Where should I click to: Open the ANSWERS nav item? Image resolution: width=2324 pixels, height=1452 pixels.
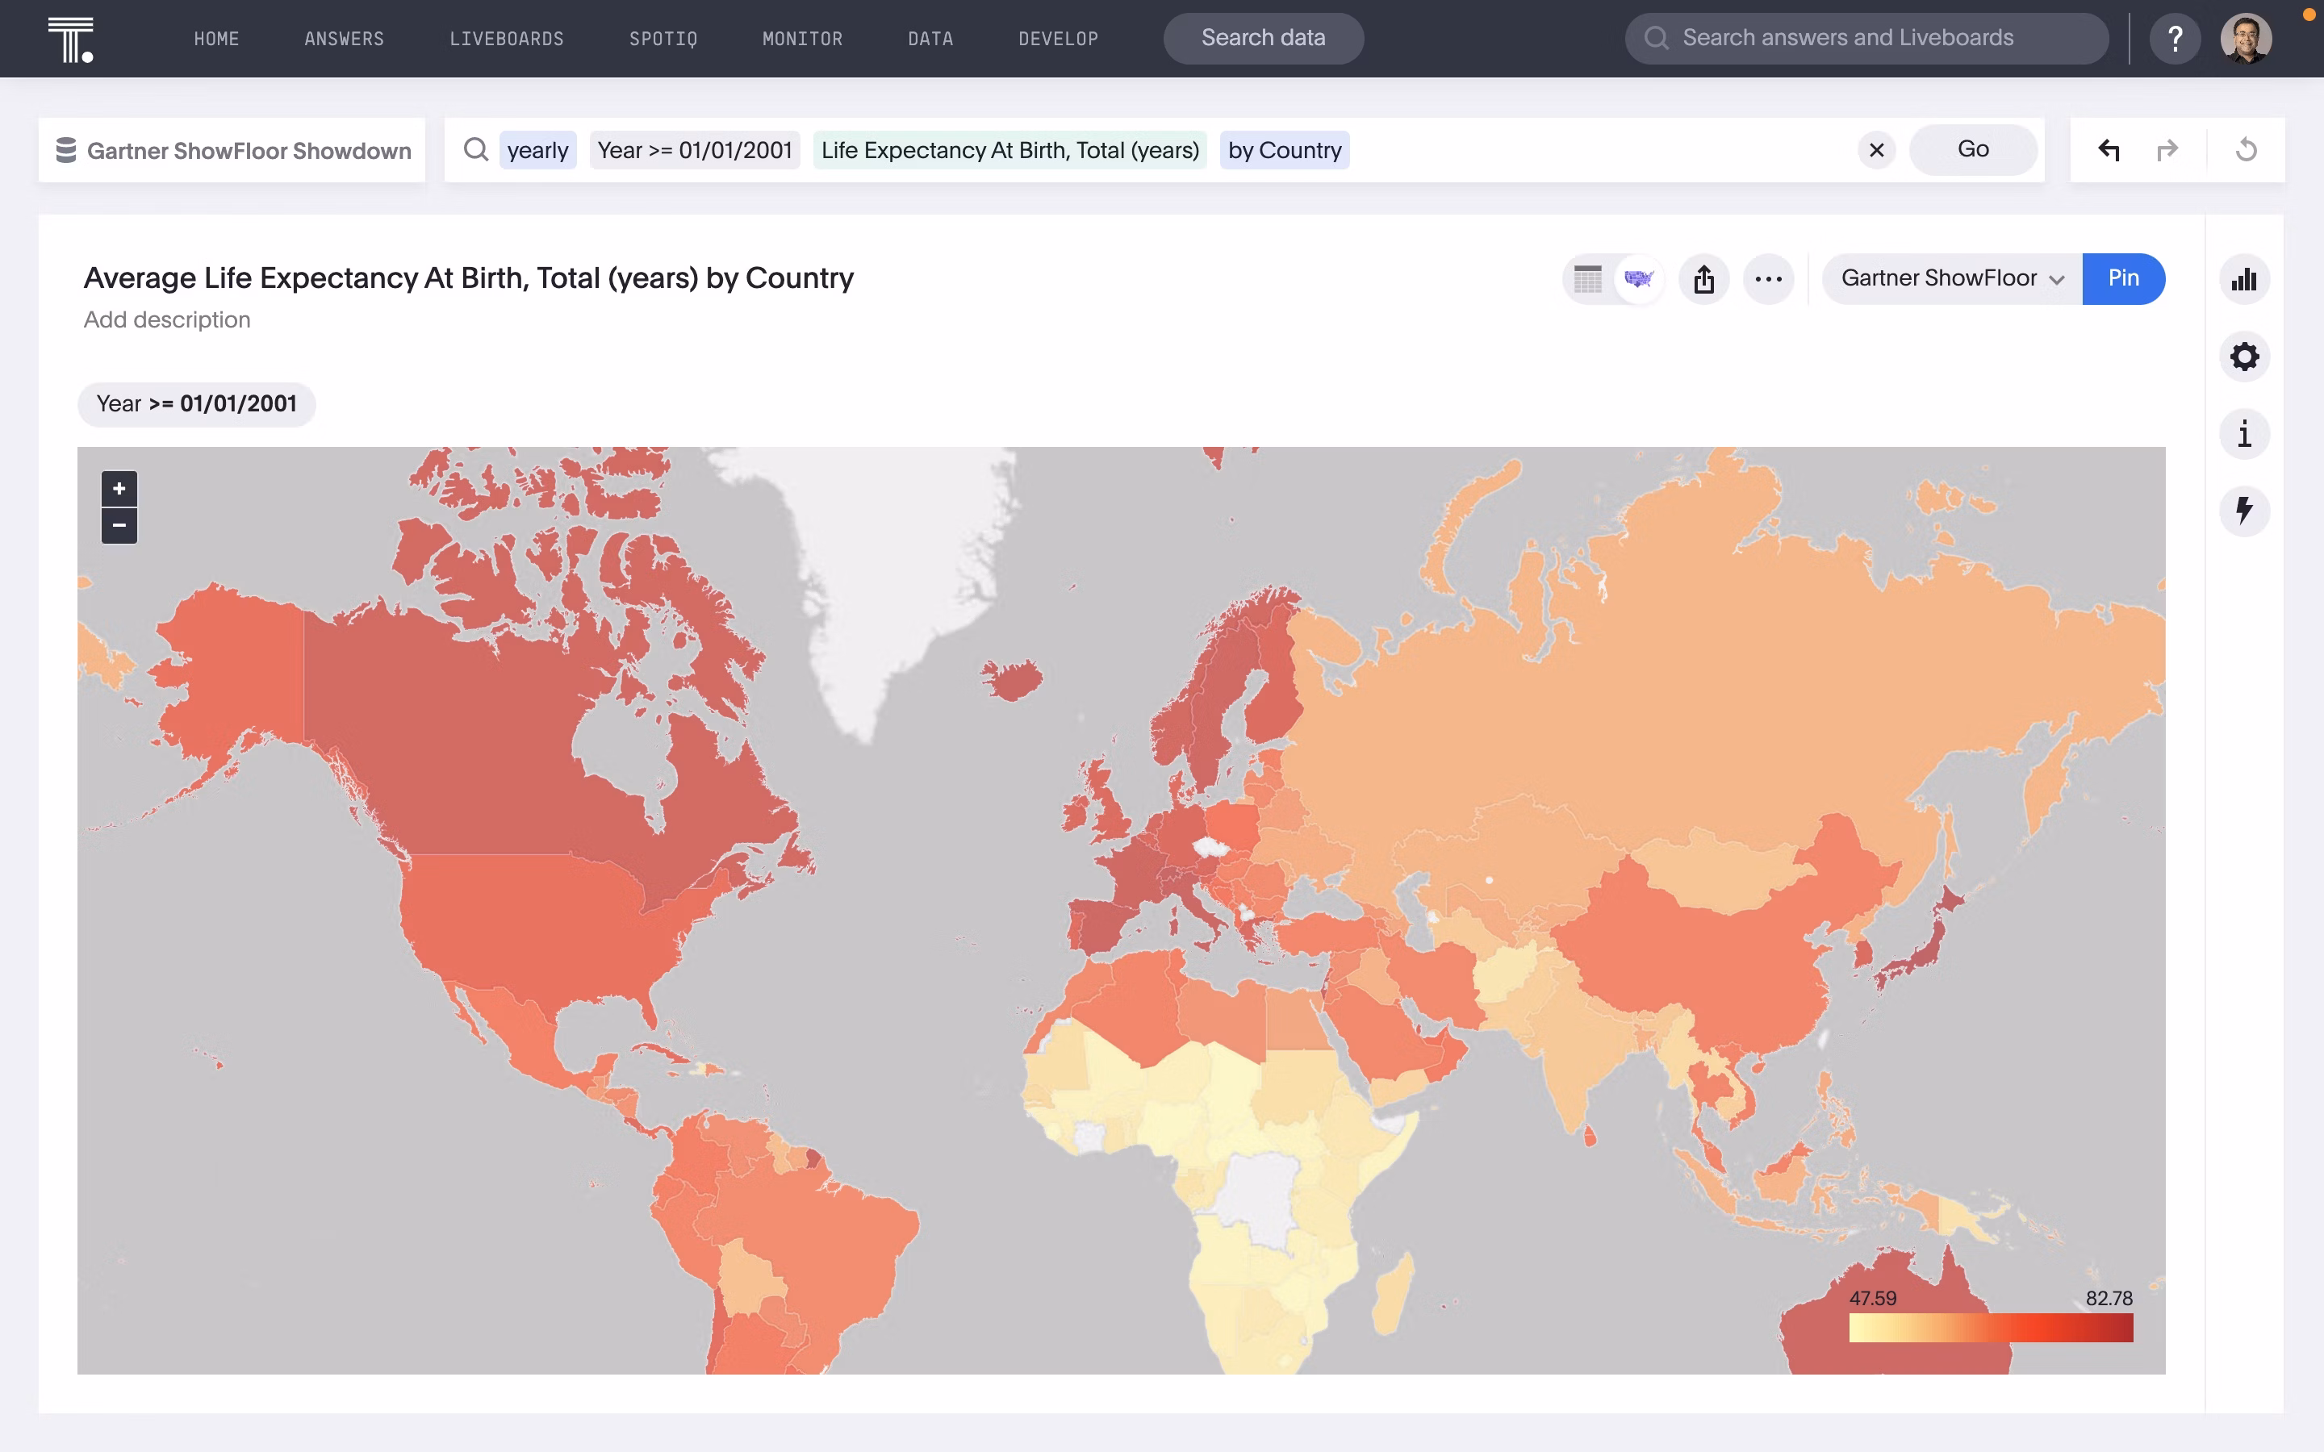click(344, 39)
